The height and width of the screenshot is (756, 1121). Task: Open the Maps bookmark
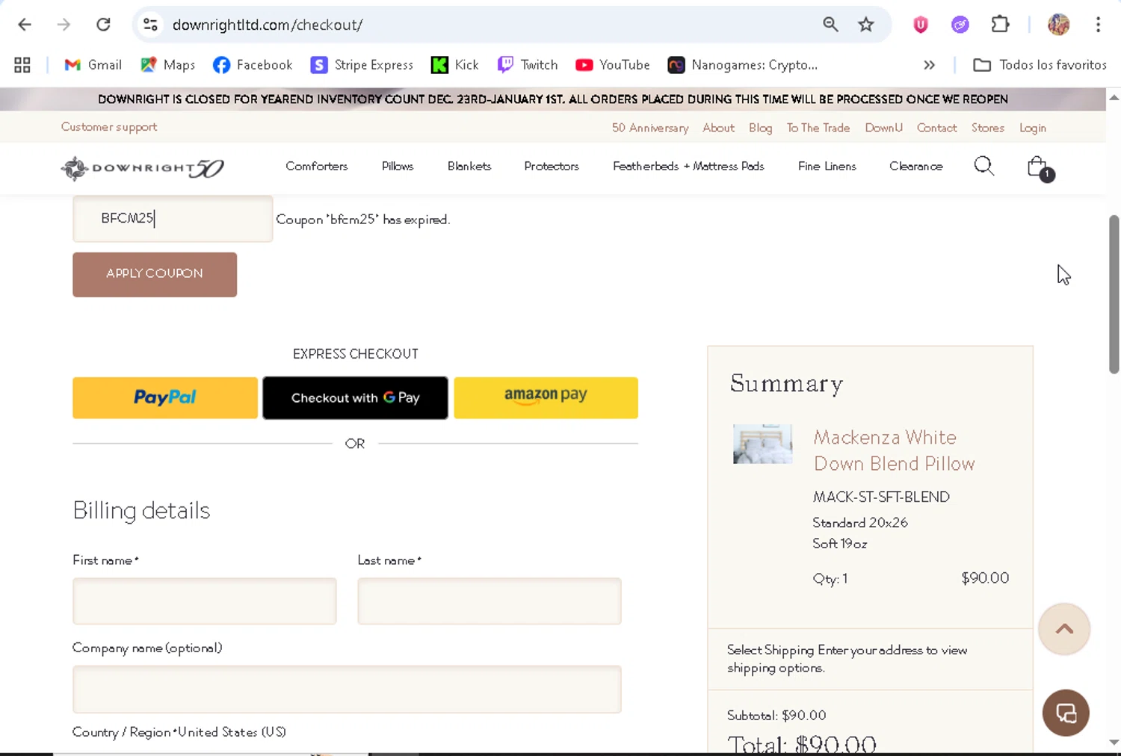coord(168,65)
